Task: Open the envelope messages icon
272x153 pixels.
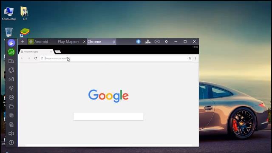Action: click(157, 42)
